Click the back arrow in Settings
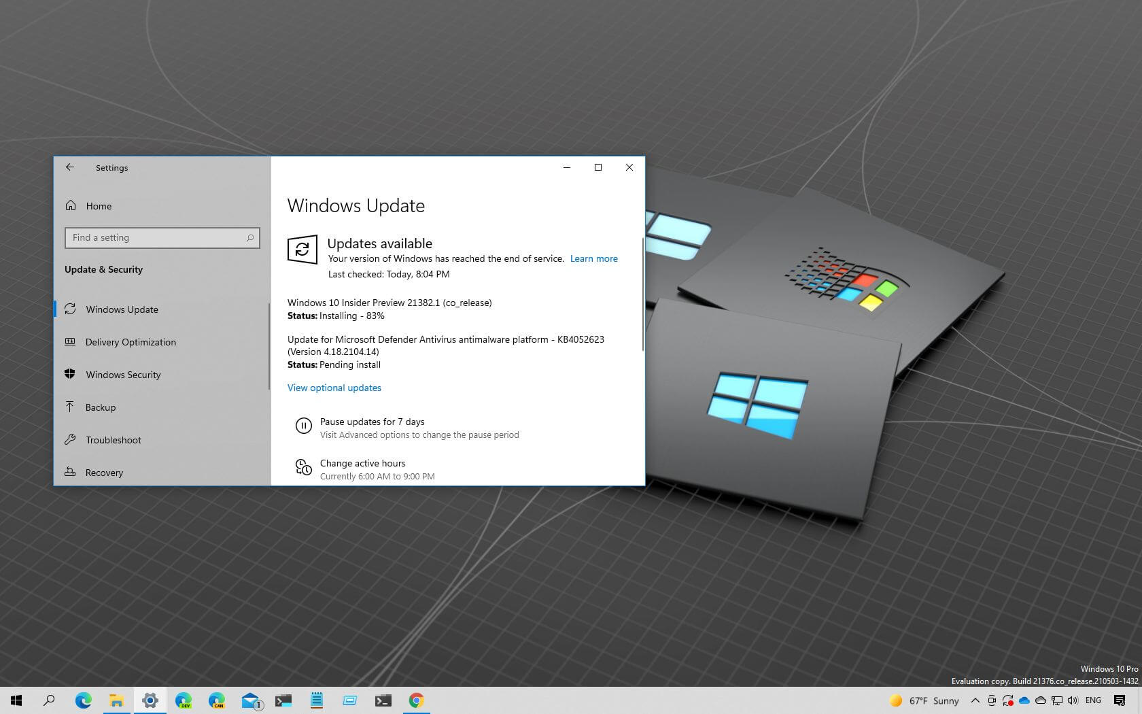The height and width of the screenshot is (714, 1142). point(70,167)
